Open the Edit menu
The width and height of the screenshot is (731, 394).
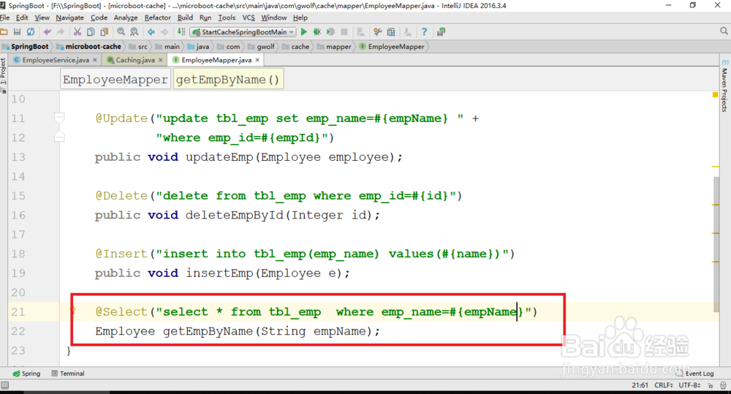22,18
